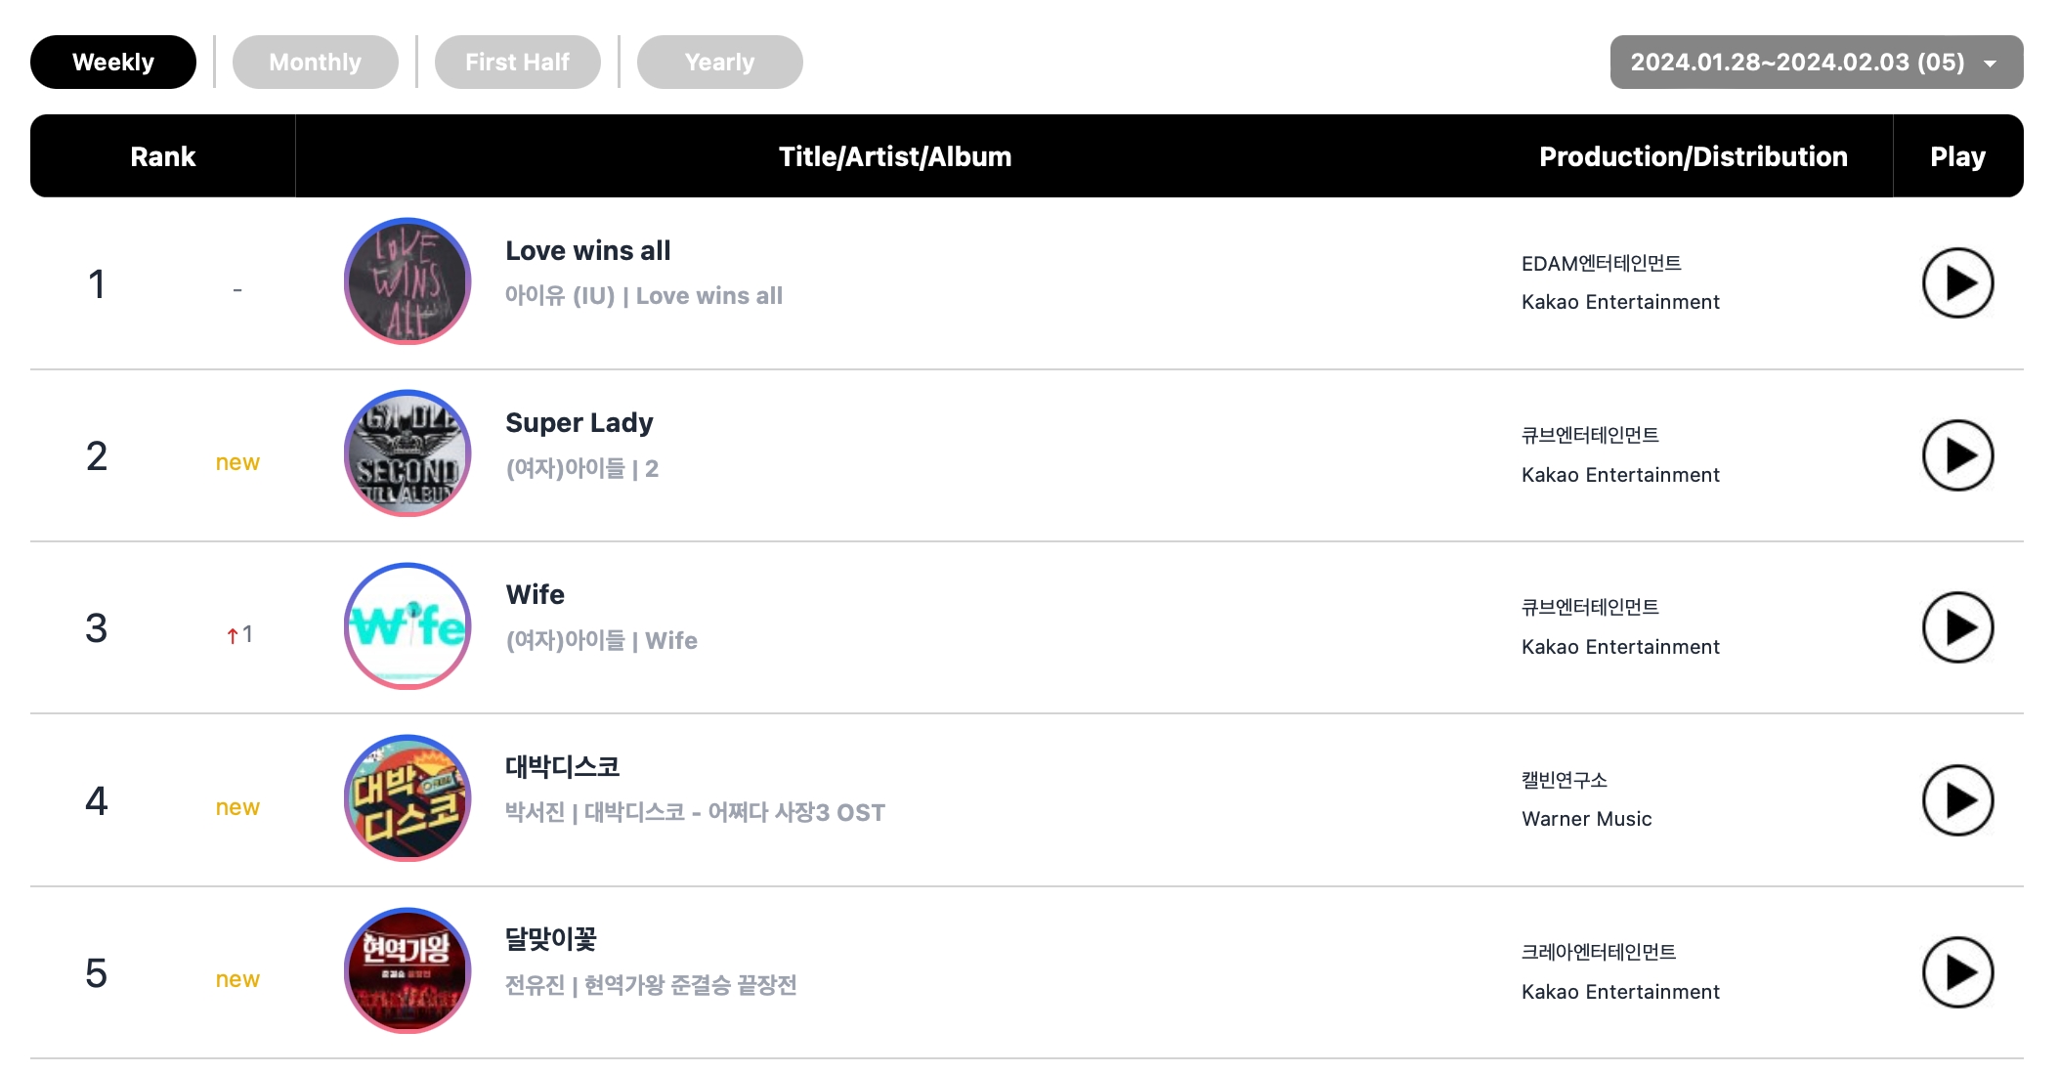Click the Super Lady album artwork
2059x1073 pixels.
pos(408,453)
